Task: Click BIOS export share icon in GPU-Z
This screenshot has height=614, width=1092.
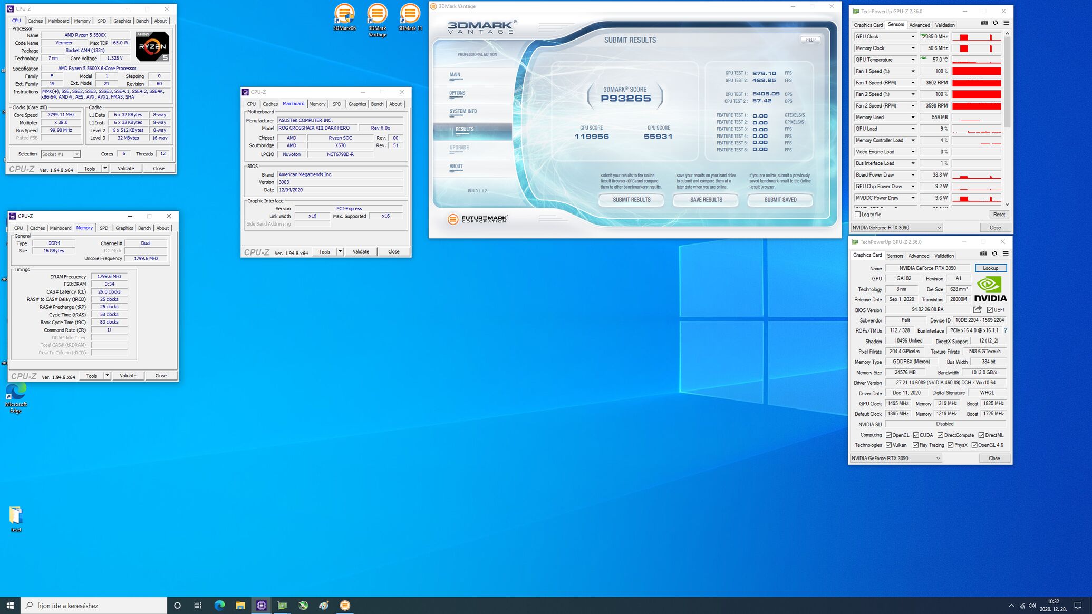Action: [977, 310]
